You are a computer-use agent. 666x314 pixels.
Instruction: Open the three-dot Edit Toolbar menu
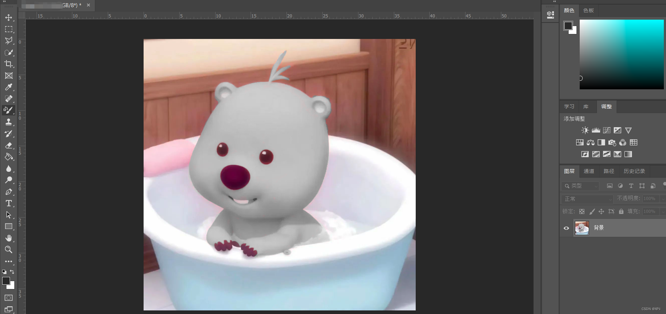click(9, 261)
